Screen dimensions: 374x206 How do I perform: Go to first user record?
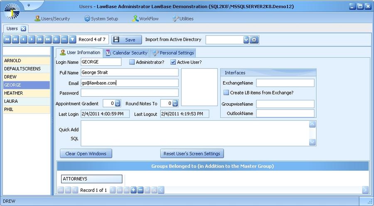coord(7,39)
